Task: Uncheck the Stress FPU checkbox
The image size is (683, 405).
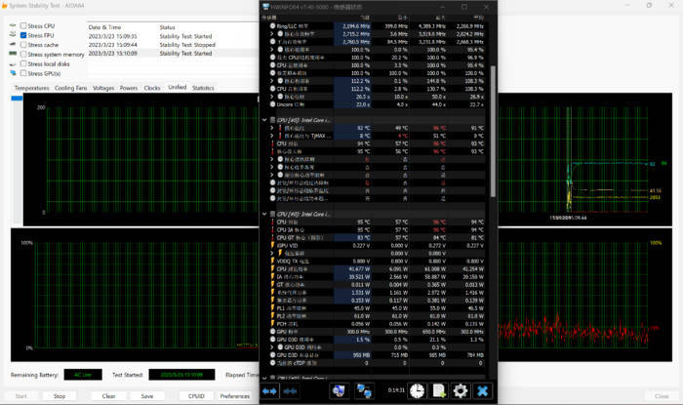Action: (x=23, y=35)
